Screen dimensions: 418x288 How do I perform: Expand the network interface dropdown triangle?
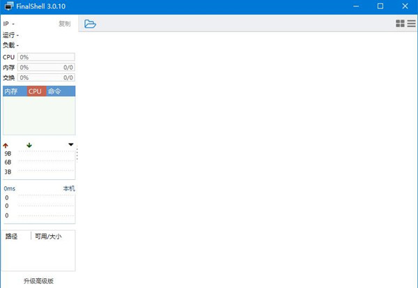click(x=71, y=145)
